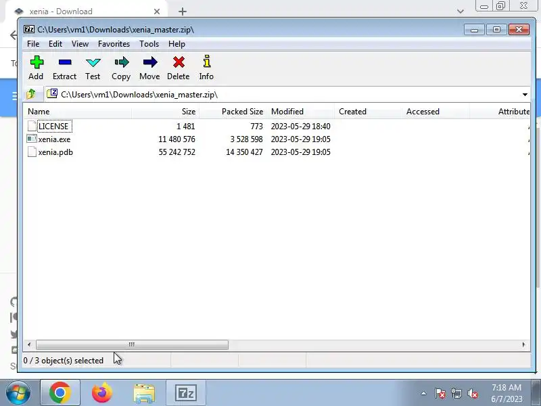Click the muted volume tray icon
This screenshot has width=541, height=406.
pos(473,393)
